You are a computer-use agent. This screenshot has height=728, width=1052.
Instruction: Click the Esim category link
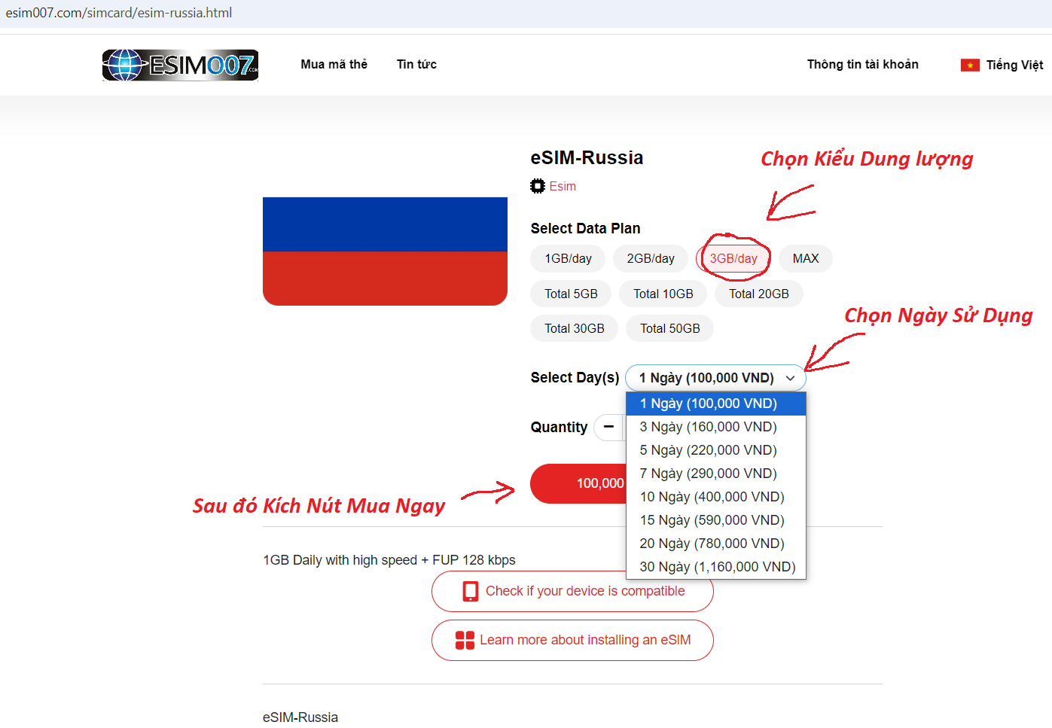[563, 186]
